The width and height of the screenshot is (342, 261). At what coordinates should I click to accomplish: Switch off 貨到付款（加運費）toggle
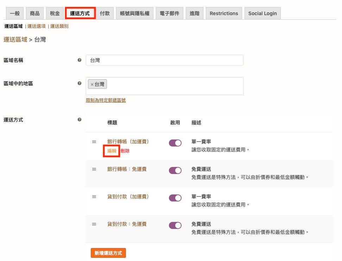point(175,198)
